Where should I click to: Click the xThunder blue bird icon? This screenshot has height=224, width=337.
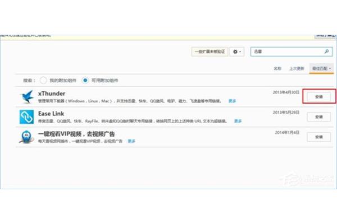[x=27, y=97]
